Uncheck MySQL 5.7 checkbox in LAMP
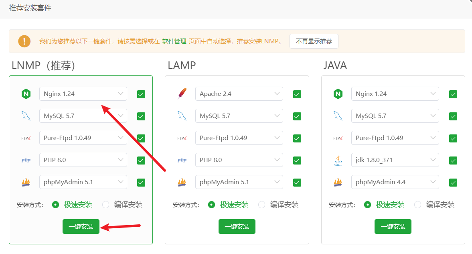This screenshot has width=472, height=254. pos(297,116)
